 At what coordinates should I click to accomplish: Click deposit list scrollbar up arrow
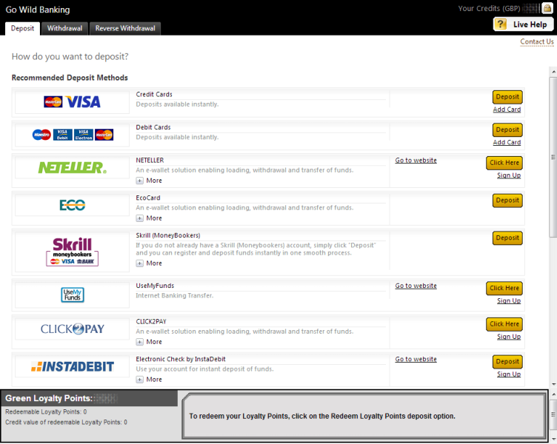553,72
